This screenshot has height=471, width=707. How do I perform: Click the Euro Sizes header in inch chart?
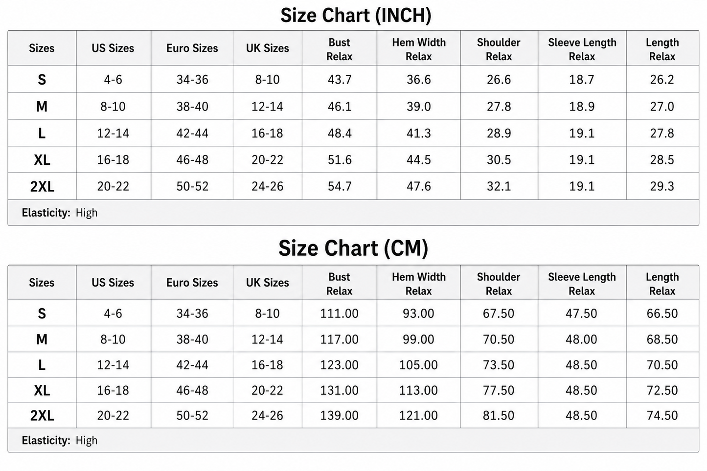(192, 48)
